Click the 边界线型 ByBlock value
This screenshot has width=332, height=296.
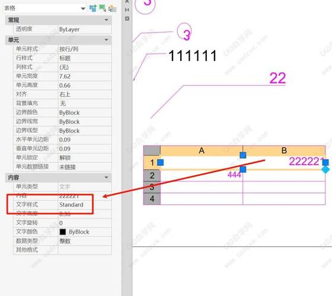click(84, 131)
